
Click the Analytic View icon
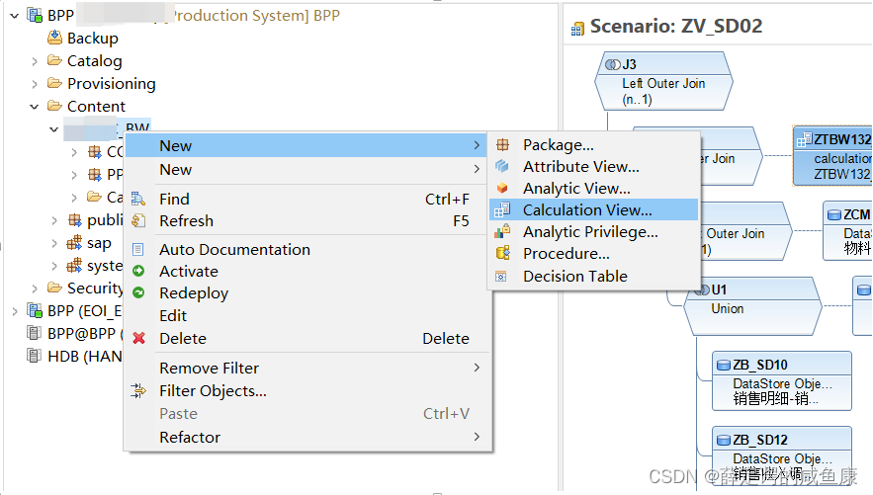point(502,189)
